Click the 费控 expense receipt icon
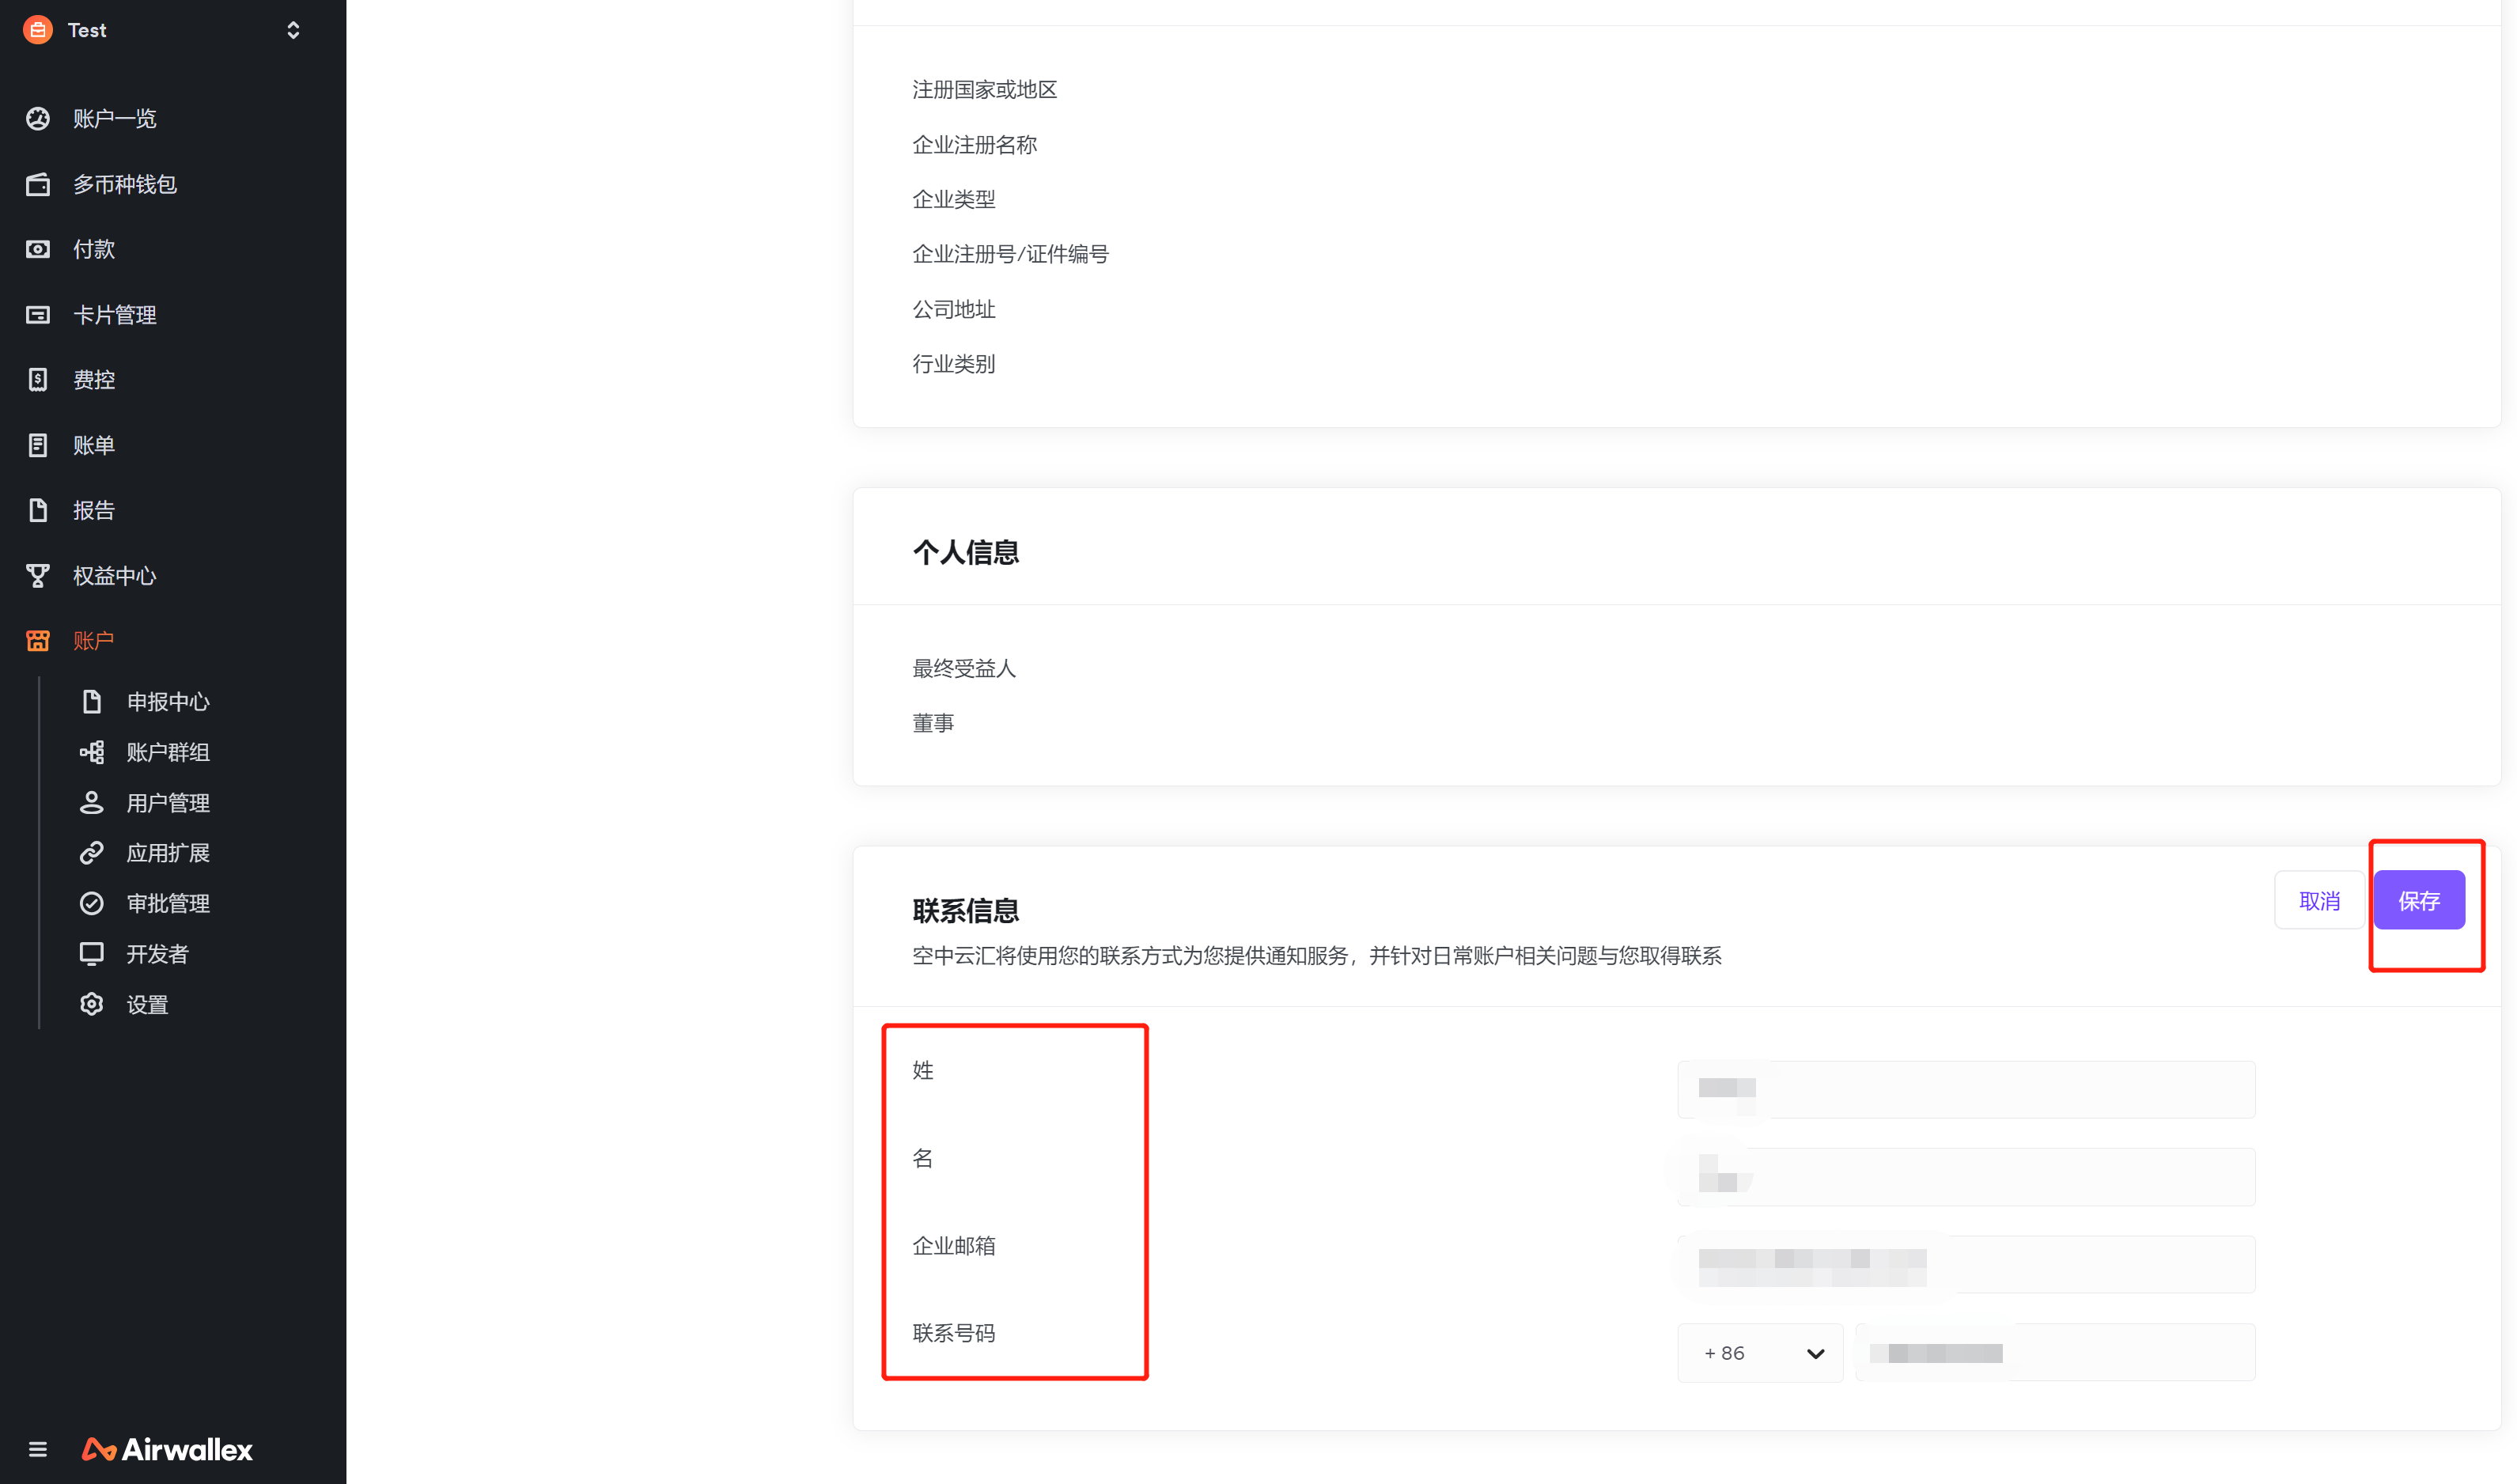 38,380
